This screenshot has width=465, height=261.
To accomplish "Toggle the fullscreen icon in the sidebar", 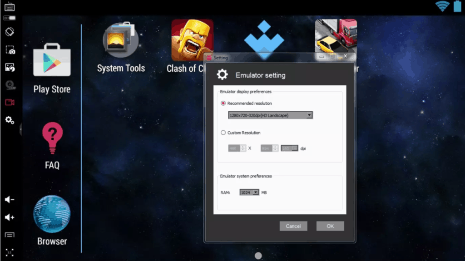I will click(10, 252).
